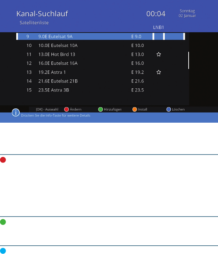
Task: Click the orange Install button icon
Action: [x=134, y=110]
